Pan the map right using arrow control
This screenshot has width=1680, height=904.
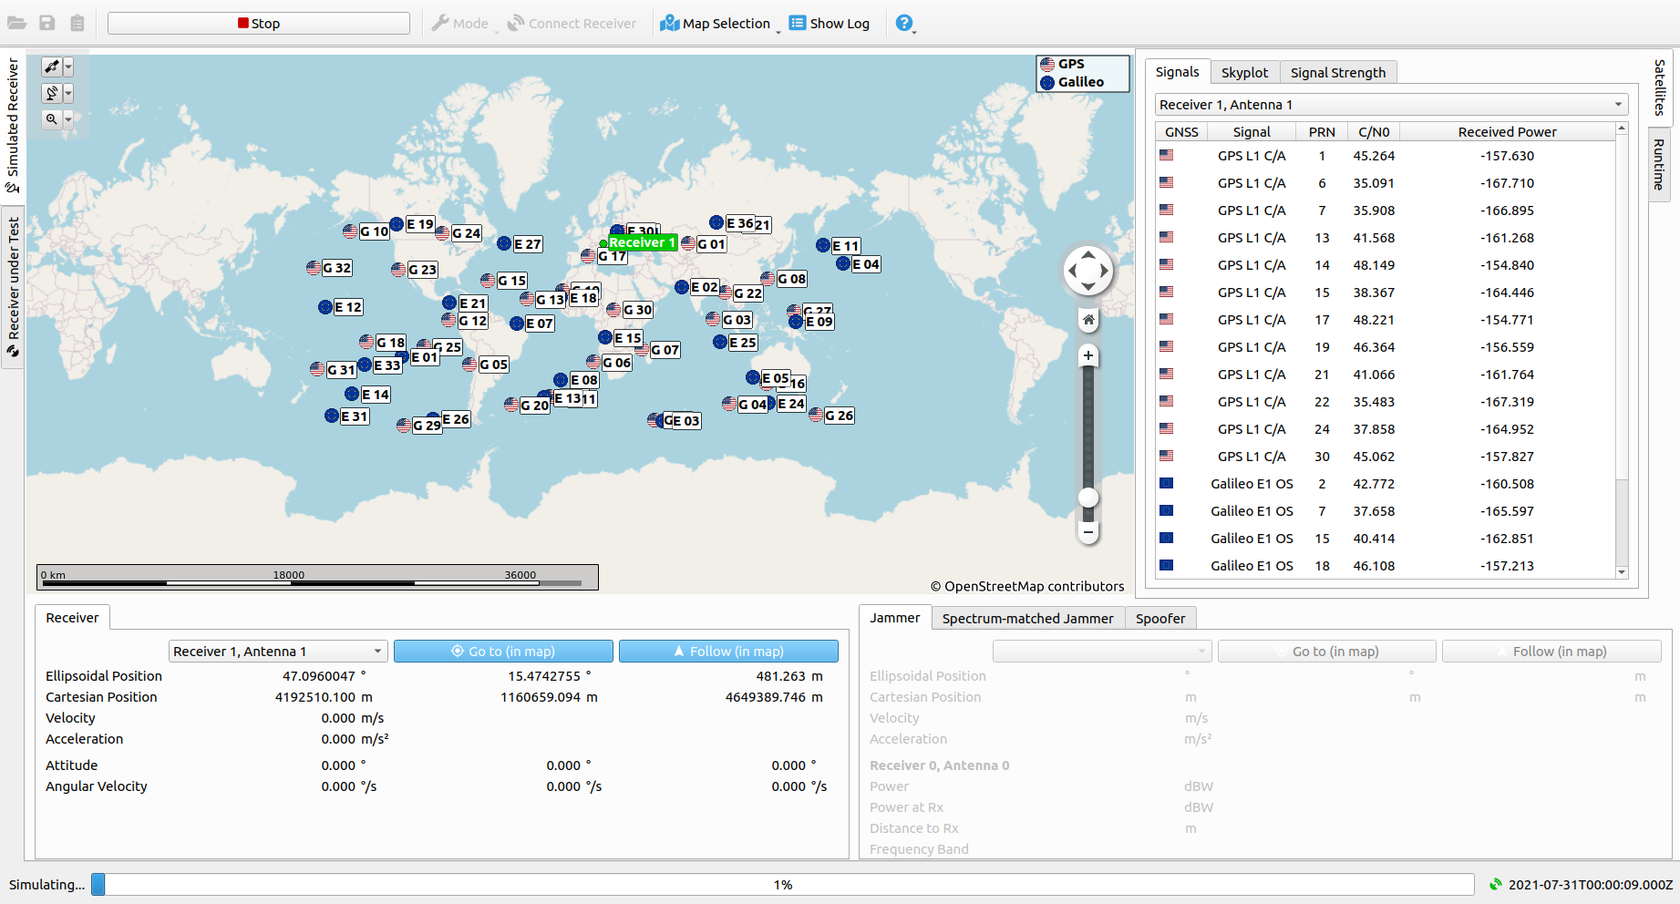1105,271
